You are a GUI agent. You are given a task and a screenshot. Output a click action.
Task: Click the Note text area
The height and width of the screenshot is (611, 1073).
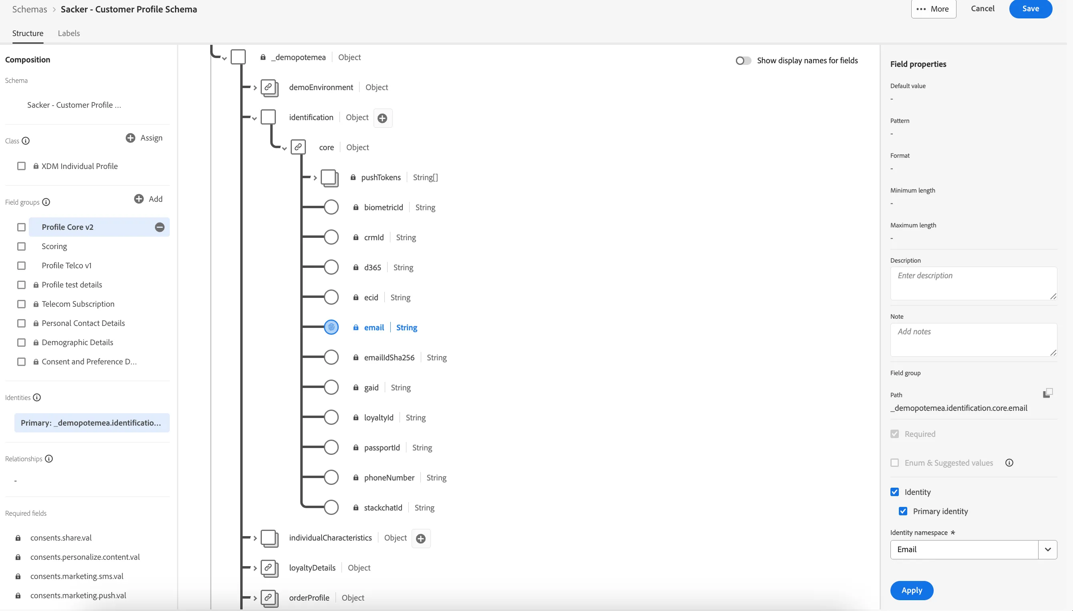pyautogui.click(x=973, y=340)
